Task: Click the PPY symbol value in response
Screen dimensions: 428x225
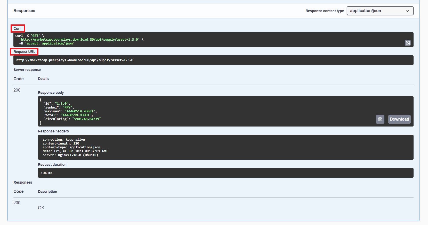Action: pyautogui.click(x=68, y=107)
